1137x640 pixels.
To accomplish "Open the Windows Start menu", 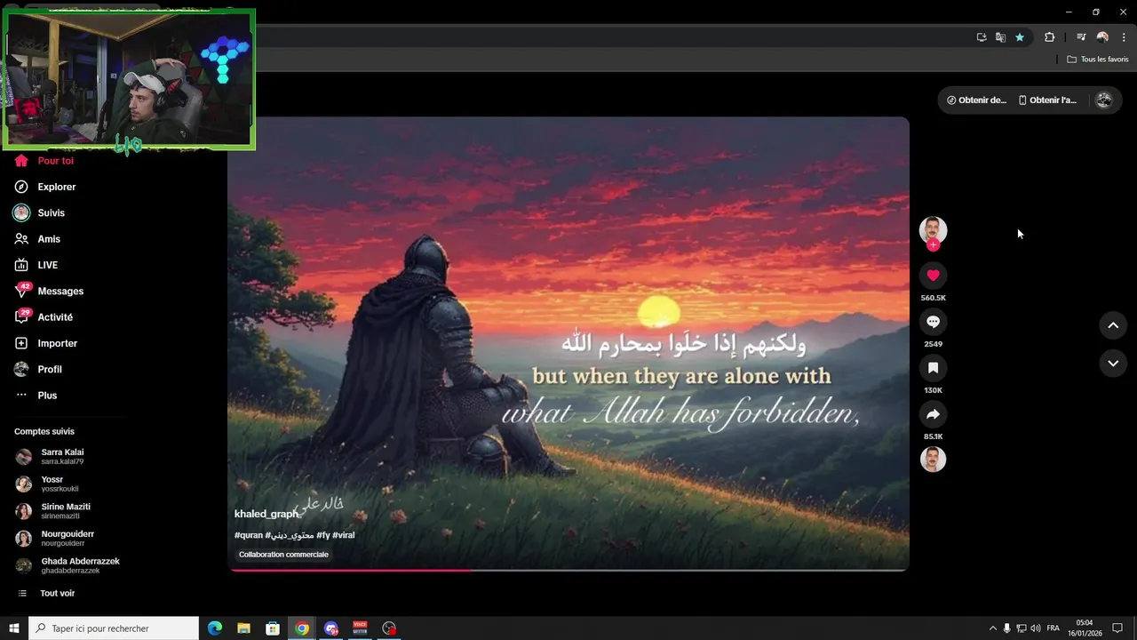I will pyautogui.click(x=14, y=628).
